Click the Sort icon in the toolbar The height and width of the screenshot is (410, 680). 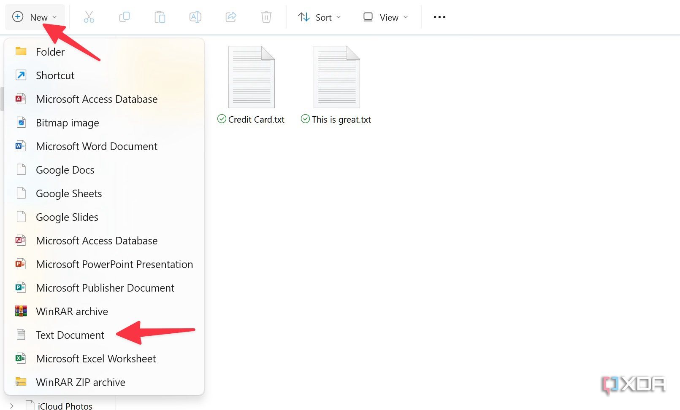(x=303, y=17)
